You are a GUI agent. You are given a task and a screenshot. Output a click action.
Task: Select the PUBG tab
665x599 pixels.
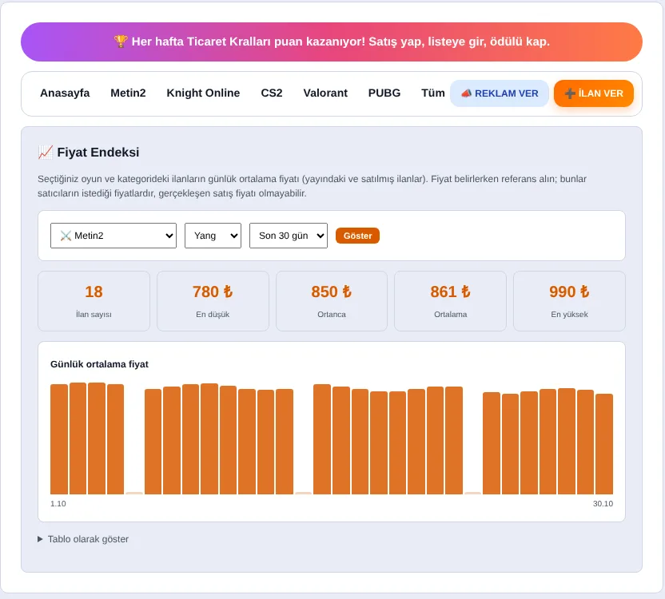coord(384,93)
